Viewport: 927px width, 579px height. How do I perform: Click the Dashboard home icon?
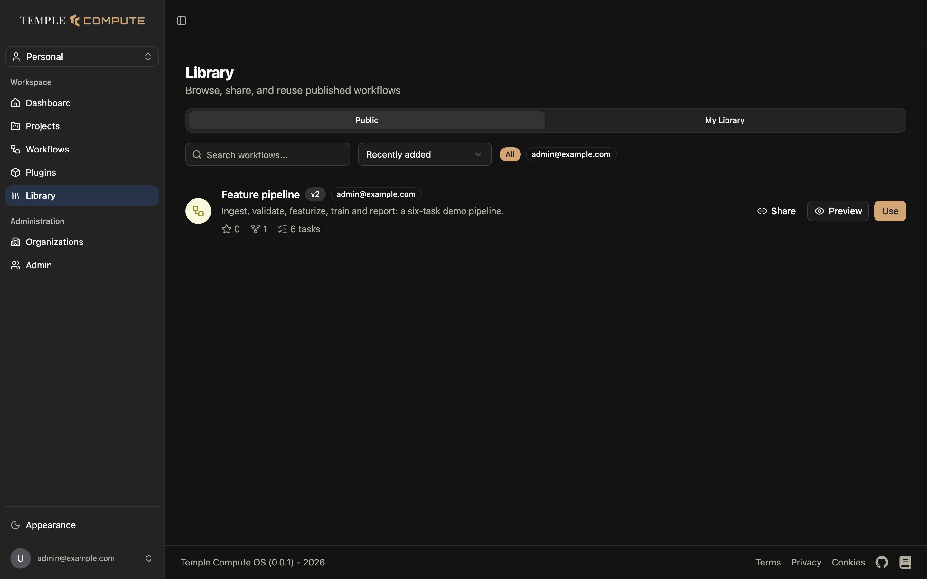click(15, 103)
